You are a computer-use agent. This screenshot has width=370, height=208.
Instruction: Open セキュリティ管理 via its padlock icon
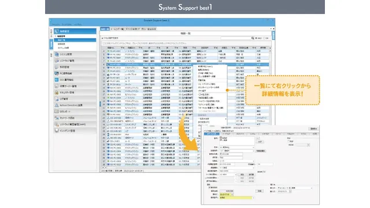57,92
